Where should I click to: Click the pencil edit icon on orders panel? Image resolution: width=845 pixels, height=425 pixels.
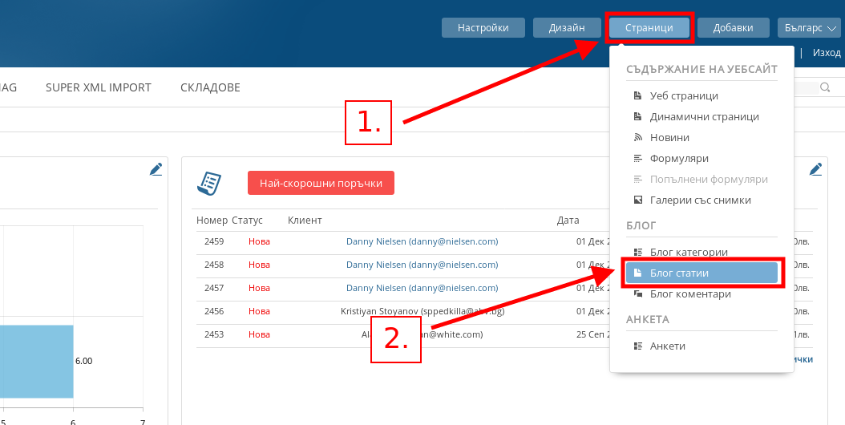click(x=815, y=169)
